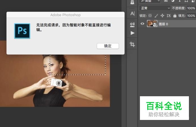This screenshot has width=196, height=127.
Task: Select the 图层 0 smart object thumbnail
Action: pos(152,24)
